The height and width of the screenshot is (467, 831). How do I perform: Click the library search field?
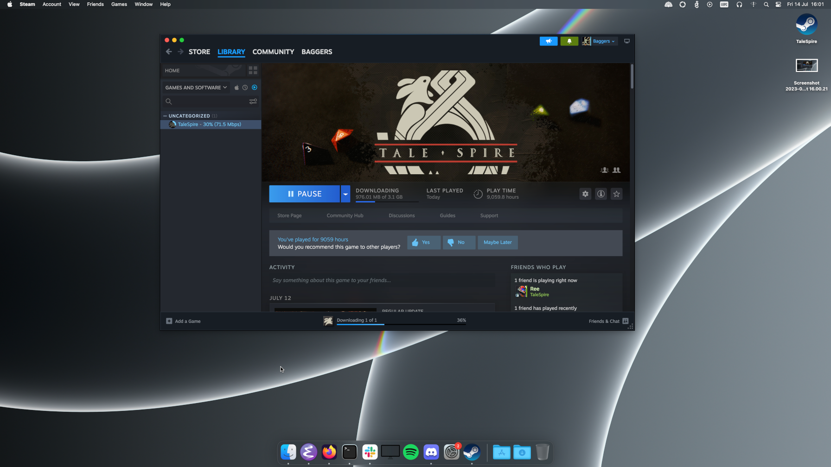pos(211,101)
